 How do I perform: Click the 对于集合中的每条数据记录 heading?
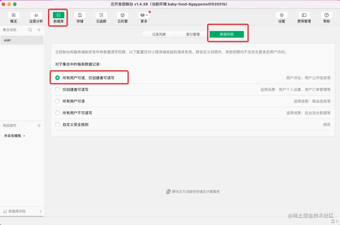[78, 64]
